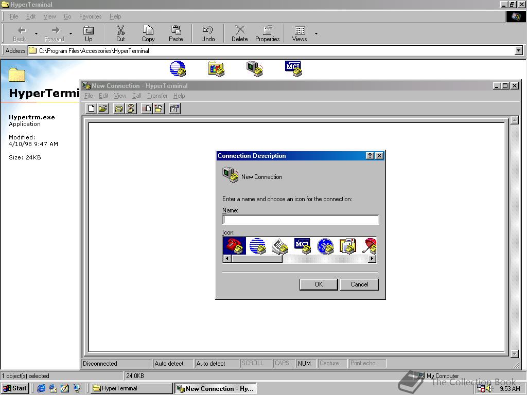Select the striped globe file icon in the folder
Viewport: 527px width, 395px height.
[x=178, y=68]
